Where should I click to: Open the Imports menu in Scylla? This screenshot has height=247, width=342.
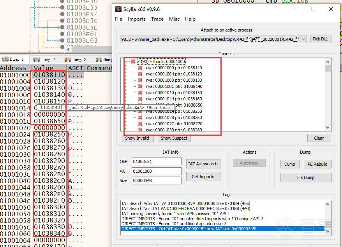point(137,19)
